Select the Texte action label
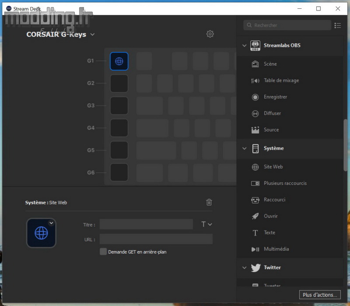 (x=269, y=232)
